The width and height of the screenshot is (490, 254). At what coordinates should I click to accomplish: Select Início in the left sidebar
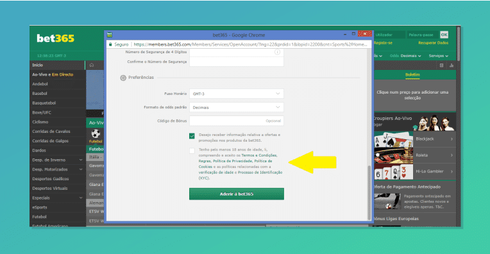(x=57, y=65)
